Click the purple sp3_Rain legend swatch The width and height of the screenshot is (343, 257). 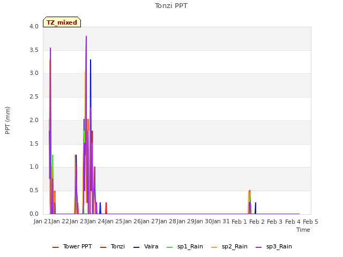click(x=258, y=247)
